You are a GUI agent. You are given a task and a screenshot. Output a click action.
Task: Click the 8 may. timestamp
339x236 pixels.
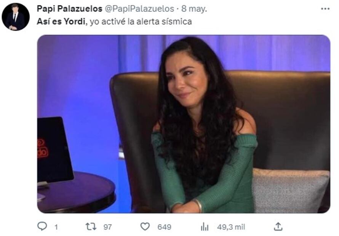pos(194,9)
